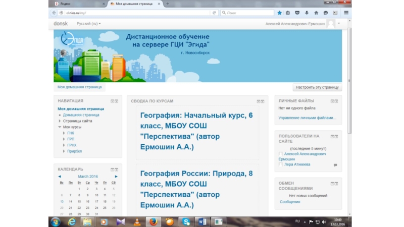Open a new browser tab

pos(167,4)
